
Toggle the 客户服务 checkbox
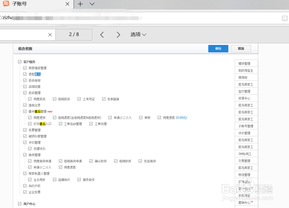[20, 62]
